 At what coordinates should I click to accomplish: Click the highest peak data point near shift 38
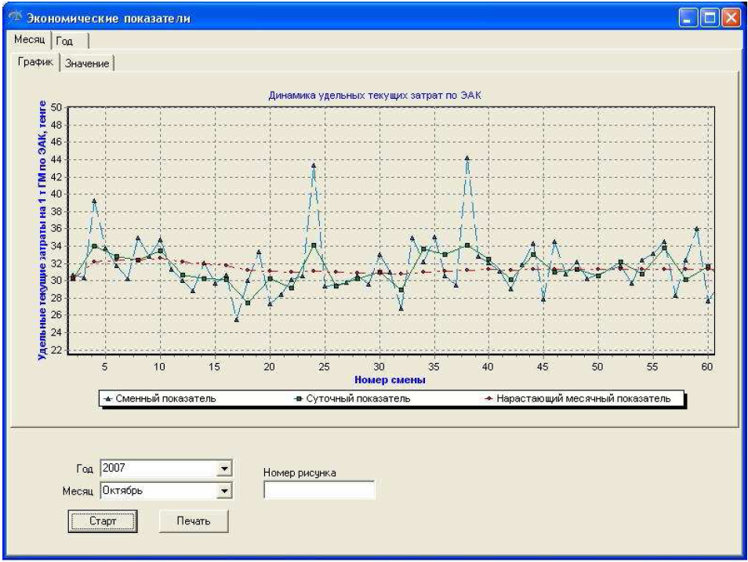(x=467, y=158)
